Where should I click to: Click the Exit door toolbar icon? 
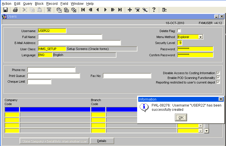(x=164, y=10)
